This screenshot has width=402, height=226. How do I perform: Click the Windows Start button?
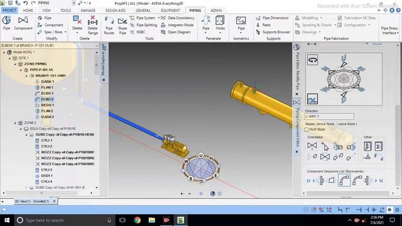(7, 220)
